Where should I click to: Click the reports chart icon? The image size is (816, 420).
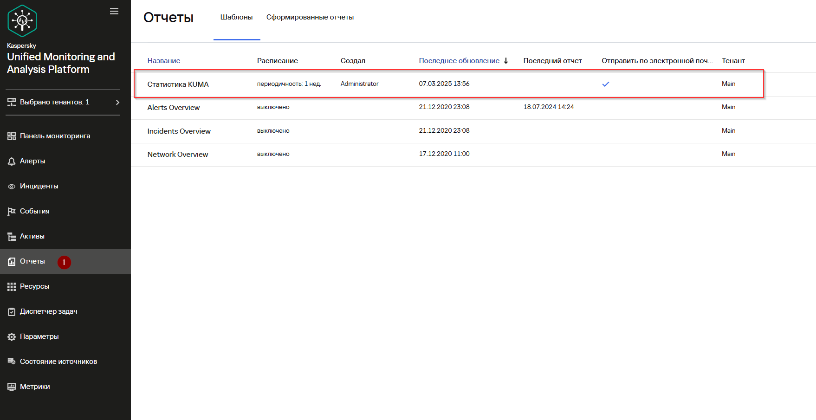coord(12,262)
